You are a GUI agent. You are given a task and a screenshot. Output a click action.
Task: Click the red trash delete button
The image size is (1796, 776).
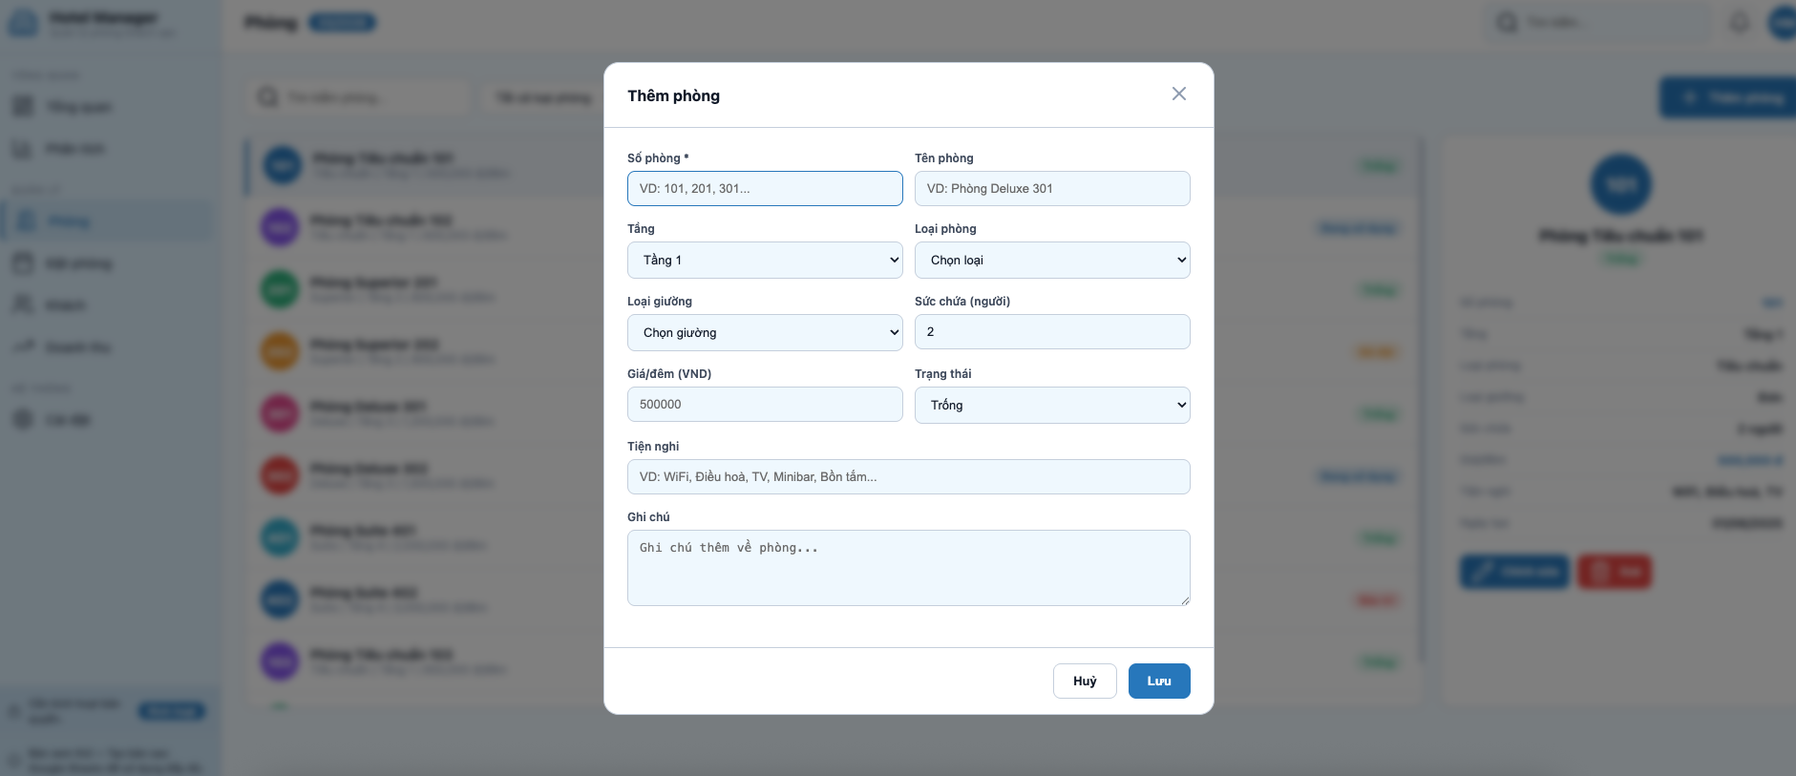pyautogui.click(x=1614, y=572)
